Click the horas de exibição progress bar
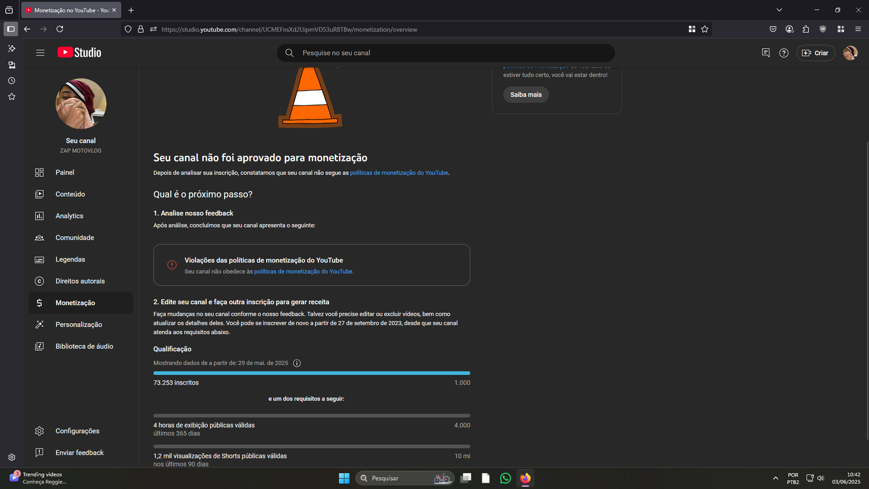This screenshot has height=489, width=869. point(312,416)
